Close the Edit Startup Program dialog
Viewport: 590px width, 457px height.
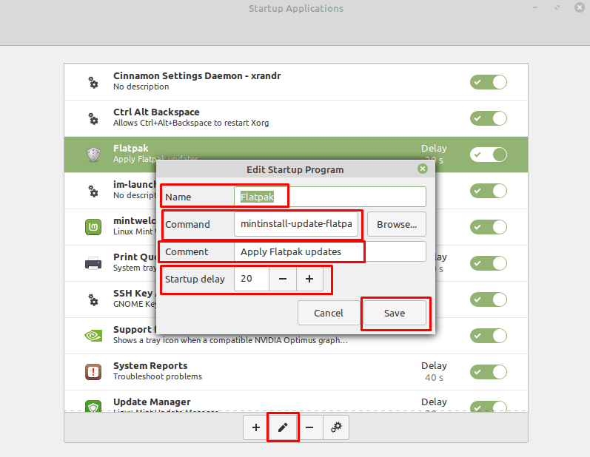[x=423, y=169]
